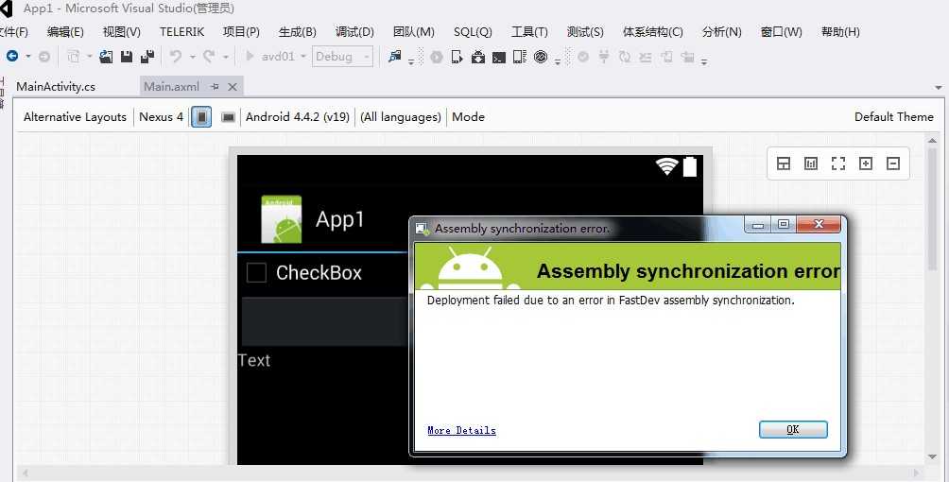Open the Android adb command prompt icon
949x482 pixels.
[x=499, y=58]
